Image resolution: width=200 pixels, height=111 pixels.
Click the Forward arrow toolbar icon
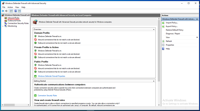pyautogui.click(x=6, y=11)
